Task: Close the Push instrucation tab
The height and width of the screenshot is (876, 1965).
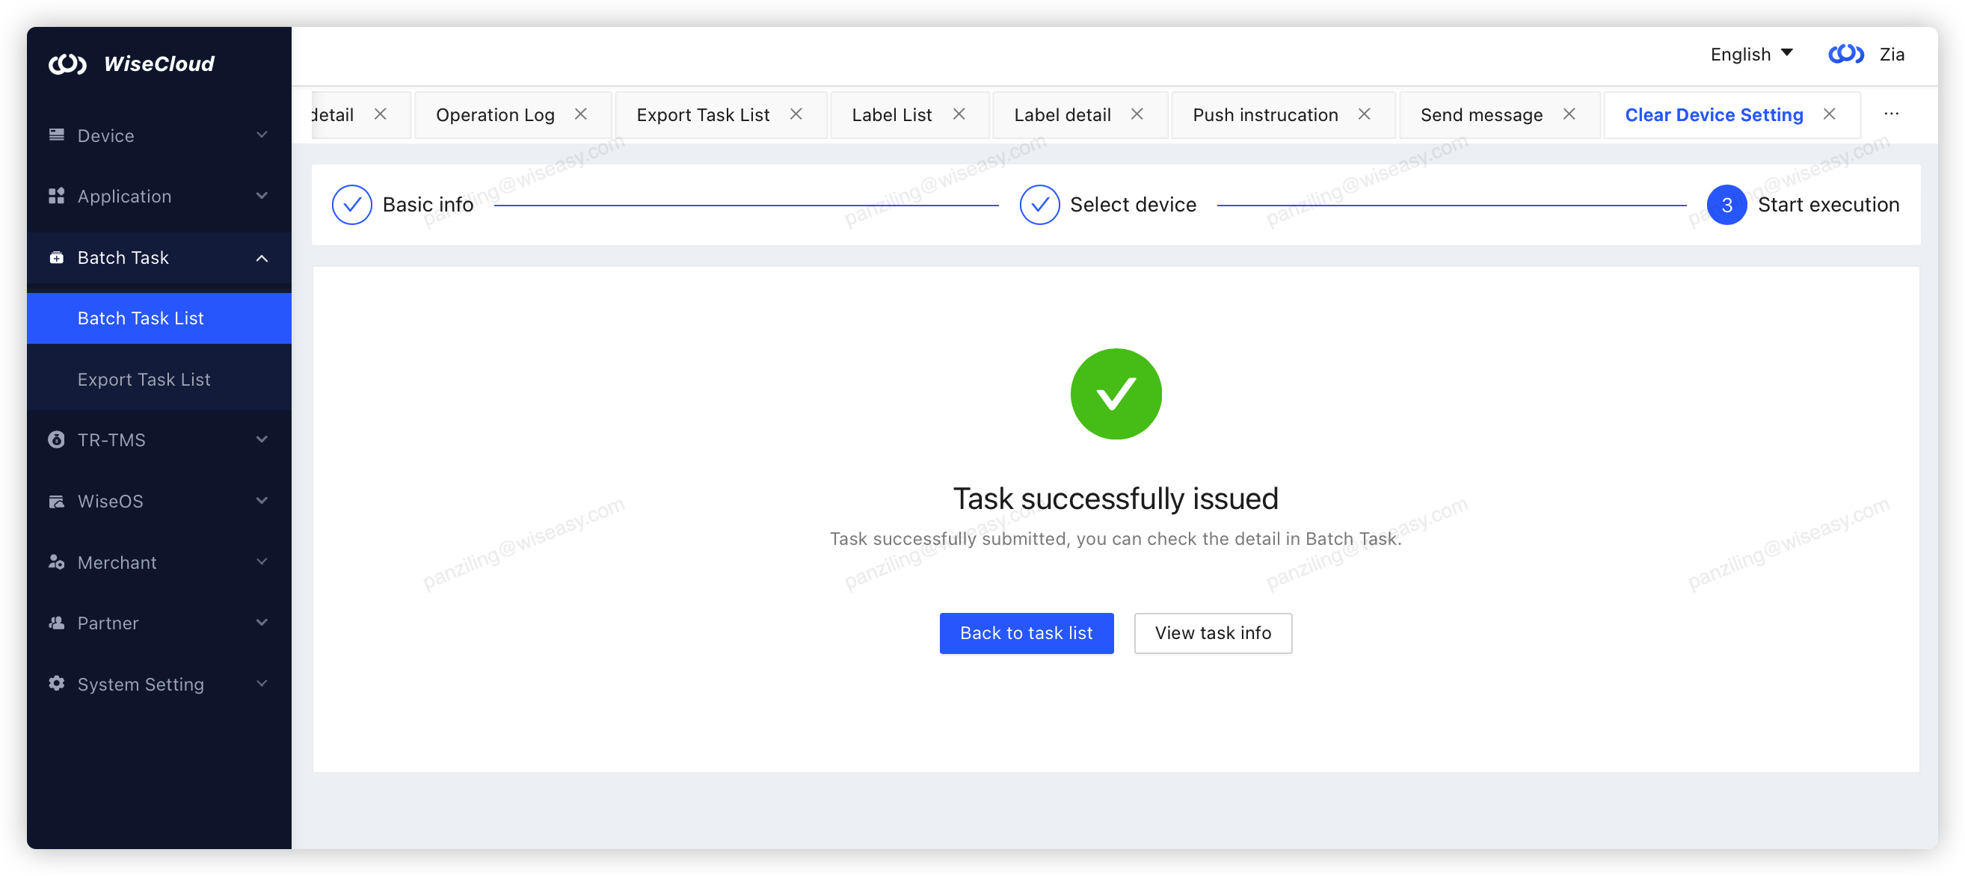Action: 1364,114
